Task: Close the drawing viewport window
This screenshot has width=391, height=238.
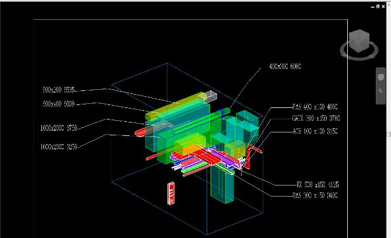Action: pos(383,6)
